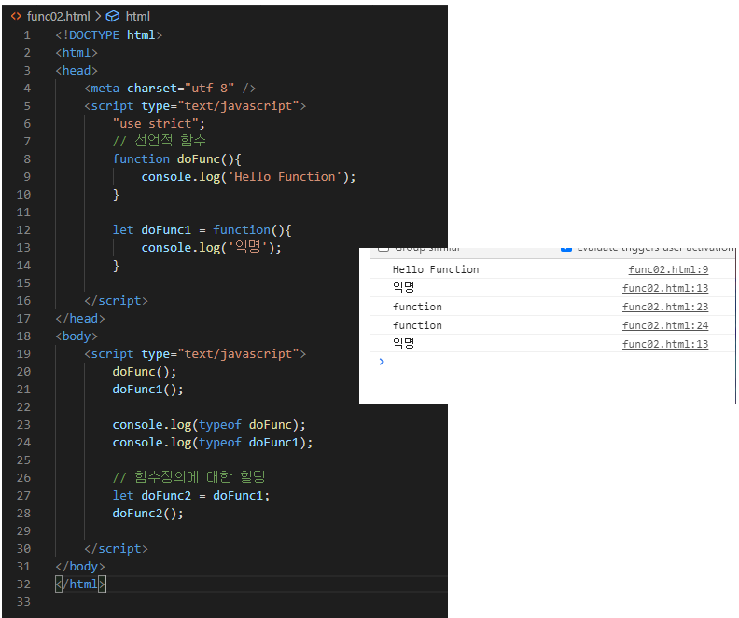Viewport: 739px width, 618px height.
Task: Click line number 1 in editor gutter
Action: [x=27, y=35]
